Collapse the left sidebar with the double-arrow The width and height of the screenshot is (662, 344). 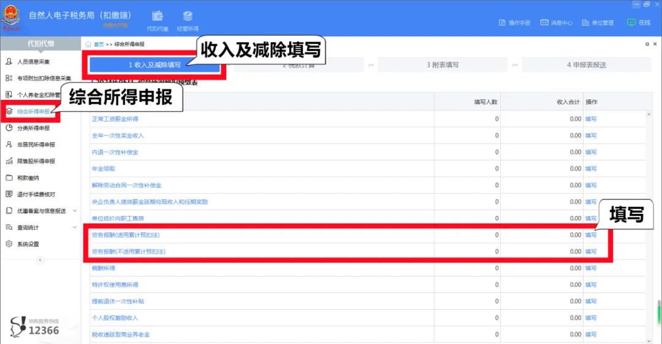point(40,260)
